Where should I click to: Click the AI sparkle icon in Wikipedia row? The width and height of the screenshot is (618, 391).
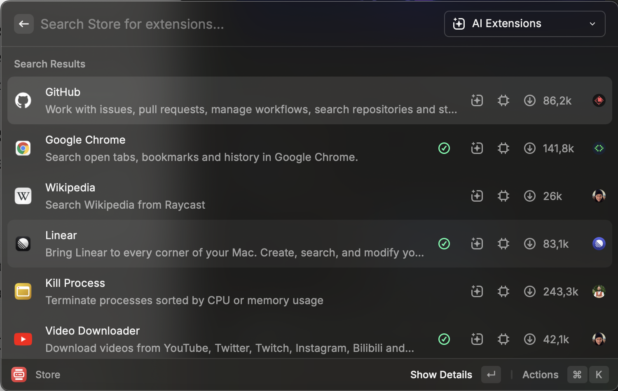(x=477, y=196)
